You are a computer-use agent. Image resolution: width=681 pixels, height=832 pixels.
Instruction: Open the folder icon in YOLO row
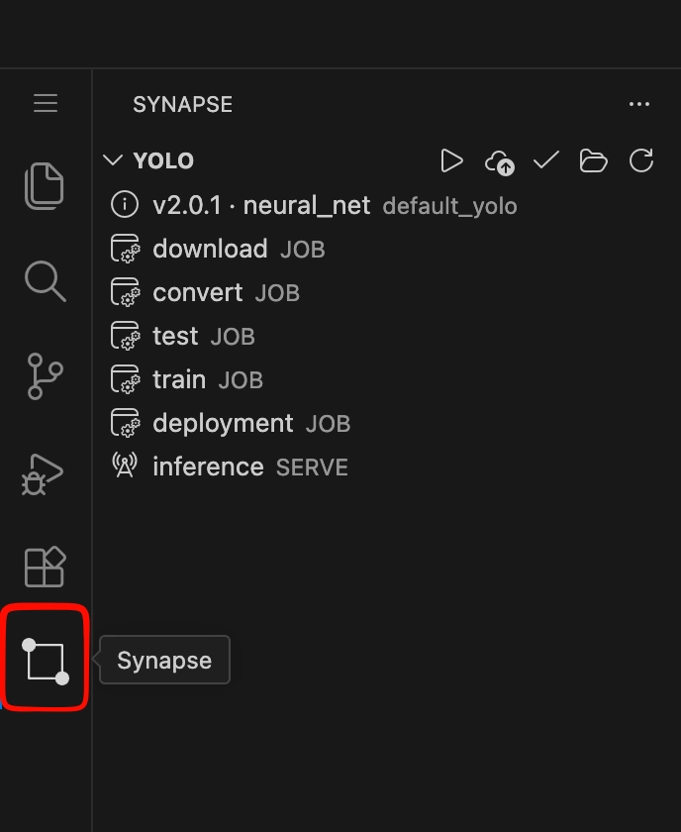(594, 160)
